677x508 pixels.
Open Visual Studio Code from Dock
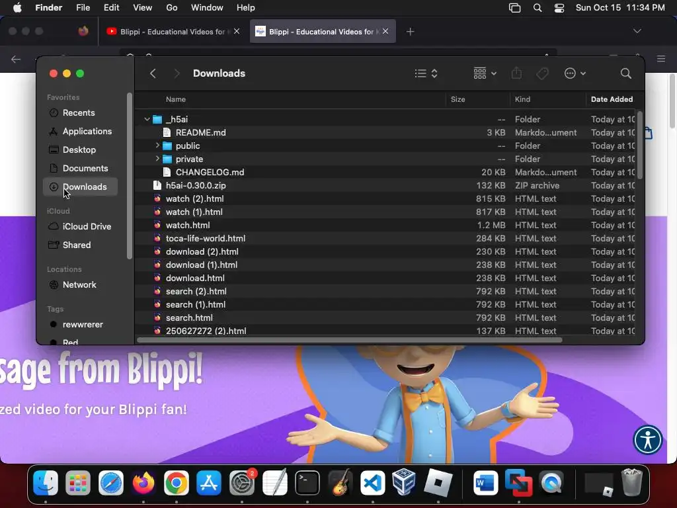point(373,483)
